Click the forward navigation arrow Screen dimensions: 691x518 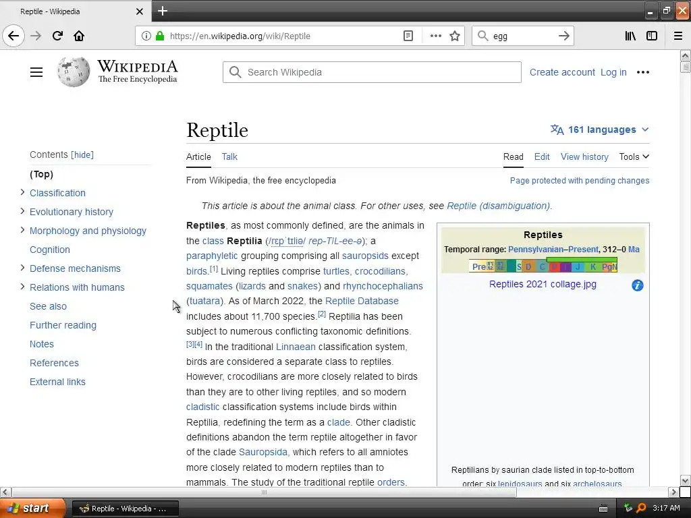click(36, 36)
